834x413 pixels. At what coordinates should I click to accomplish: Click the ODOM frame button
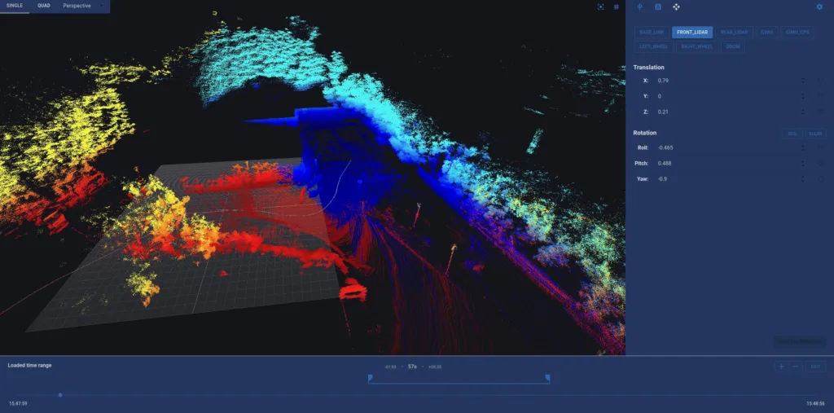click(732, 46)
